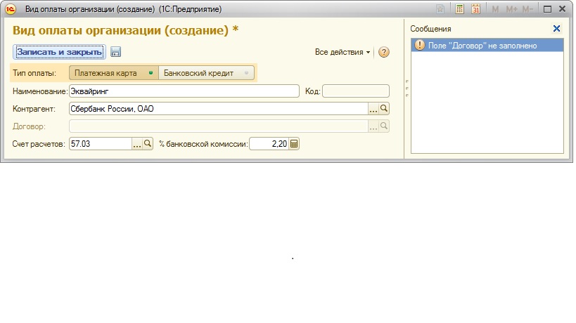Click the ellipsis selector for Счет расчетов

(x=137, y=143)
